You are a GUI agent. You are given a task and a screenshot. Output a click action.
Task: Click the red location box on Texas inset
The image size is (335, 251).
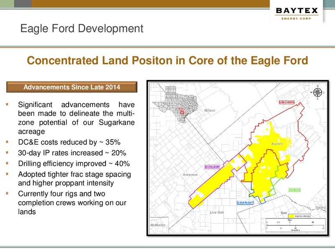click(182, 113)
